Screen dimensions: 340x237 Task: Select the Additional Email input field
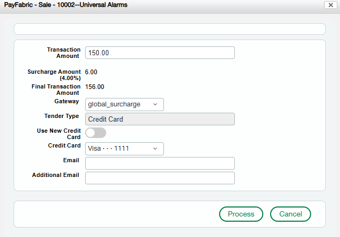pos(160,178)
